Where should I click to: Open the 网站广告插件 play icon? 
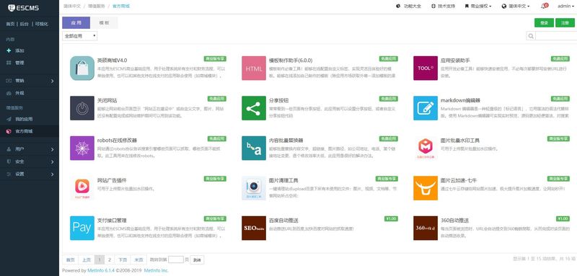click(82, 188)
